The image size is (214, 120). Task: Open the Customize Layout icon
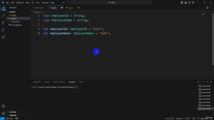pyautogui.click(x=193, y=2)
